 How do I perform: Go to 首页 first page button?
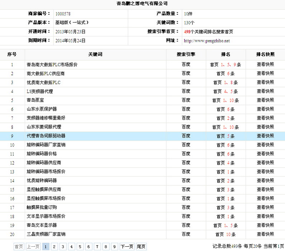tap(19, 246)
